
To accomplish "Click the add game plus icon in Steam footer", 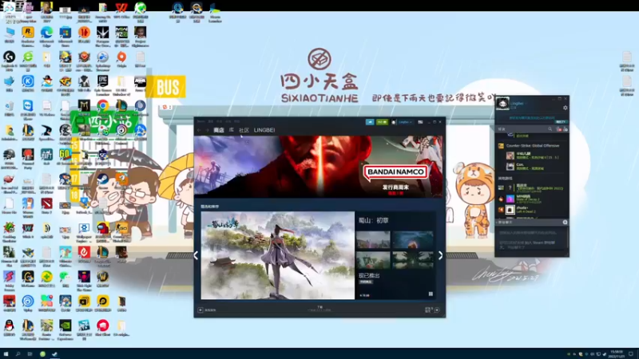I will click(200, 310).
